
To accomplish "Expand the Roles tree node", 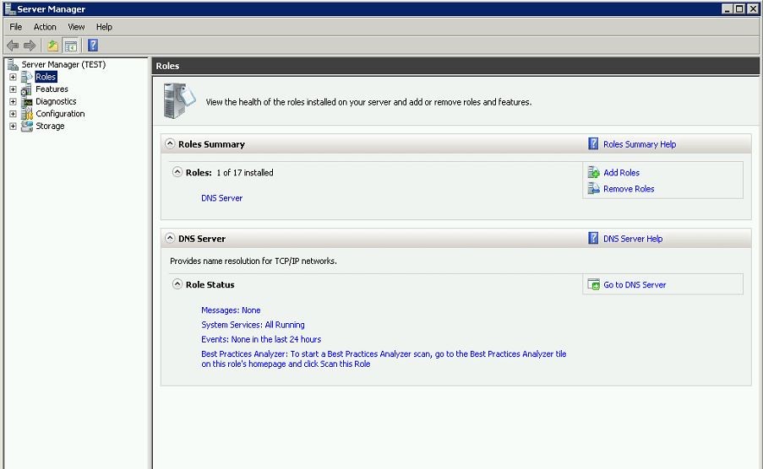I will 14,77.
